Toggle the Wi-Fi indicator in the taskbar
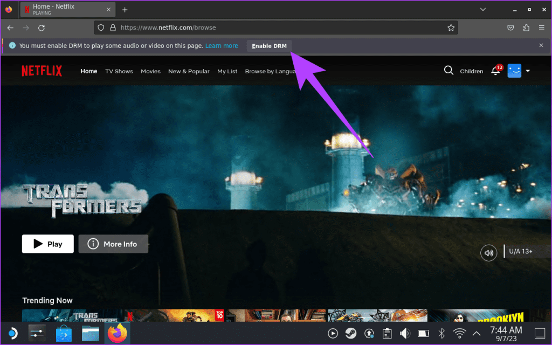 [x=459, y=333]
